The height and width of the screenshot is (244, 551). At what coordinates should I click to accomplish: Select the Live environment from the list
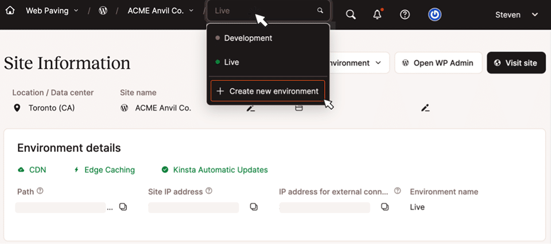tap(231, 62)
